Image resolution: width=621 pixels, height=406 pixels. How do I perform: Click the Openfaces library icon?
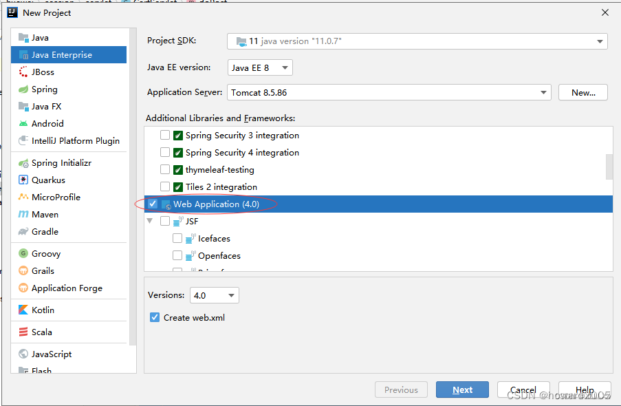click(x=191, y=256)
